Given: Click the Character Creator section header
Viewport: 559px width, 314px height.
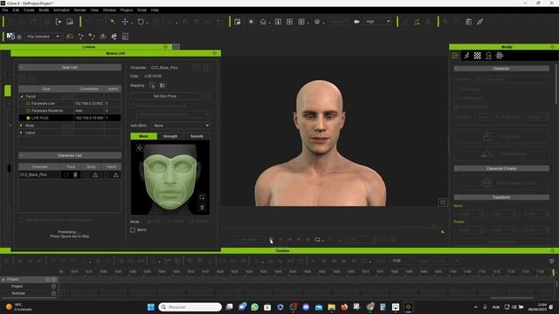Looking at the screenshot, I should coord(501,168).
